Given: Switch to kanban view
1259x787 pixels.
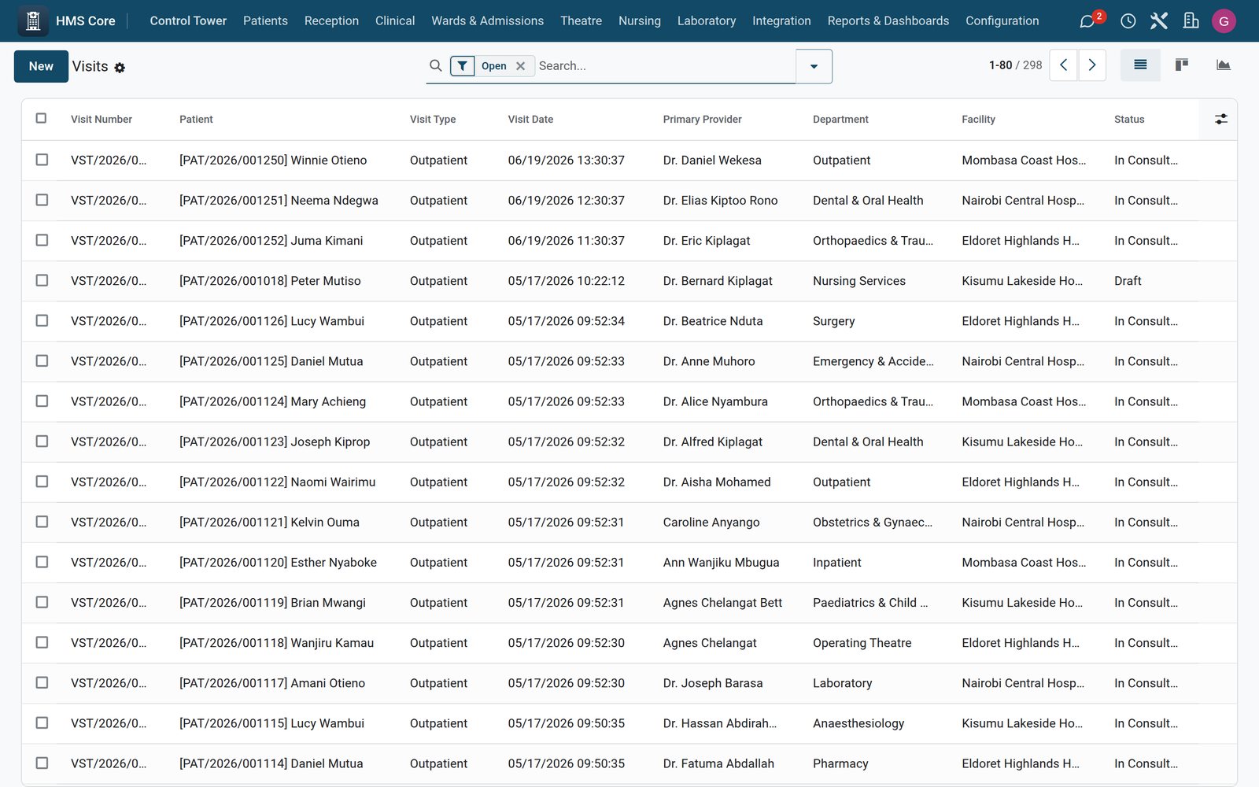Looking at the screenshot, I should [x=1182, y=65].
